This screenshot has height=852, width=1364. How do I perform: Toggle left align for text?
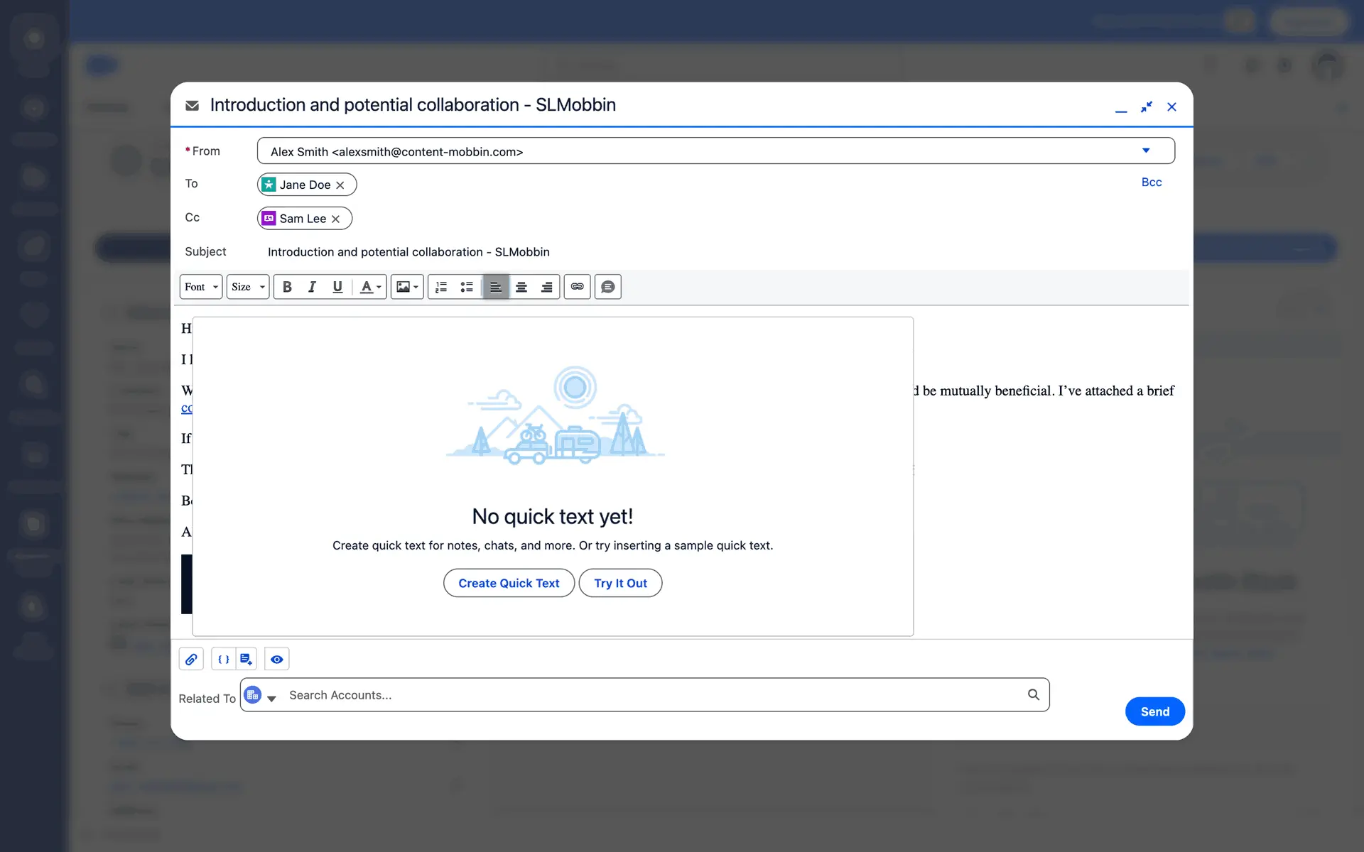point(496,287)
